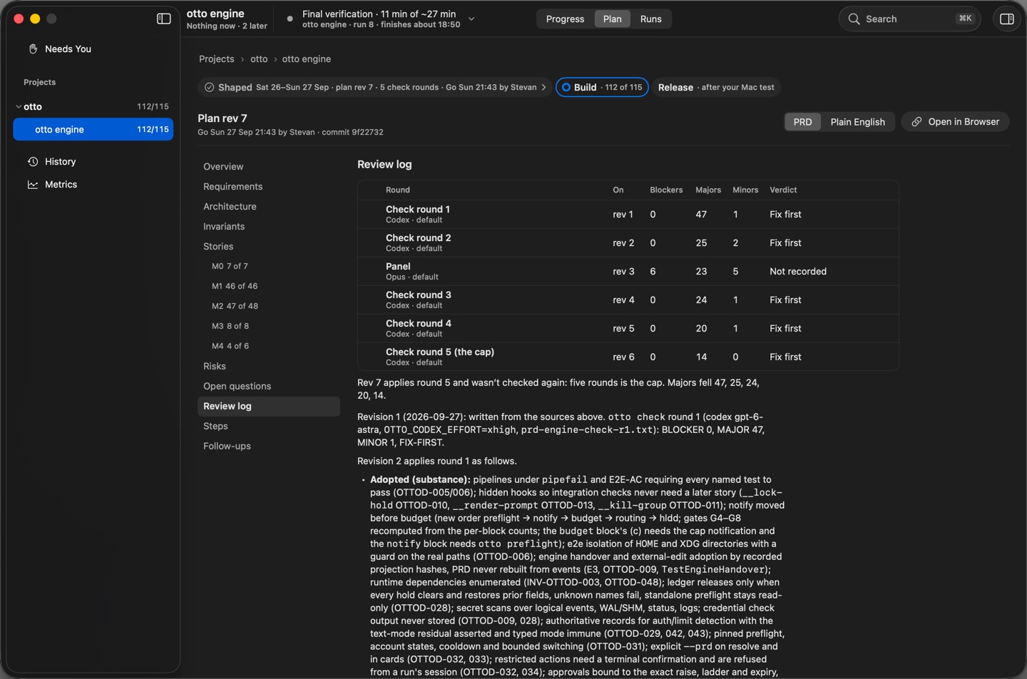
Task: Select the Check round 1 row
Action: [x=628, y=214]
